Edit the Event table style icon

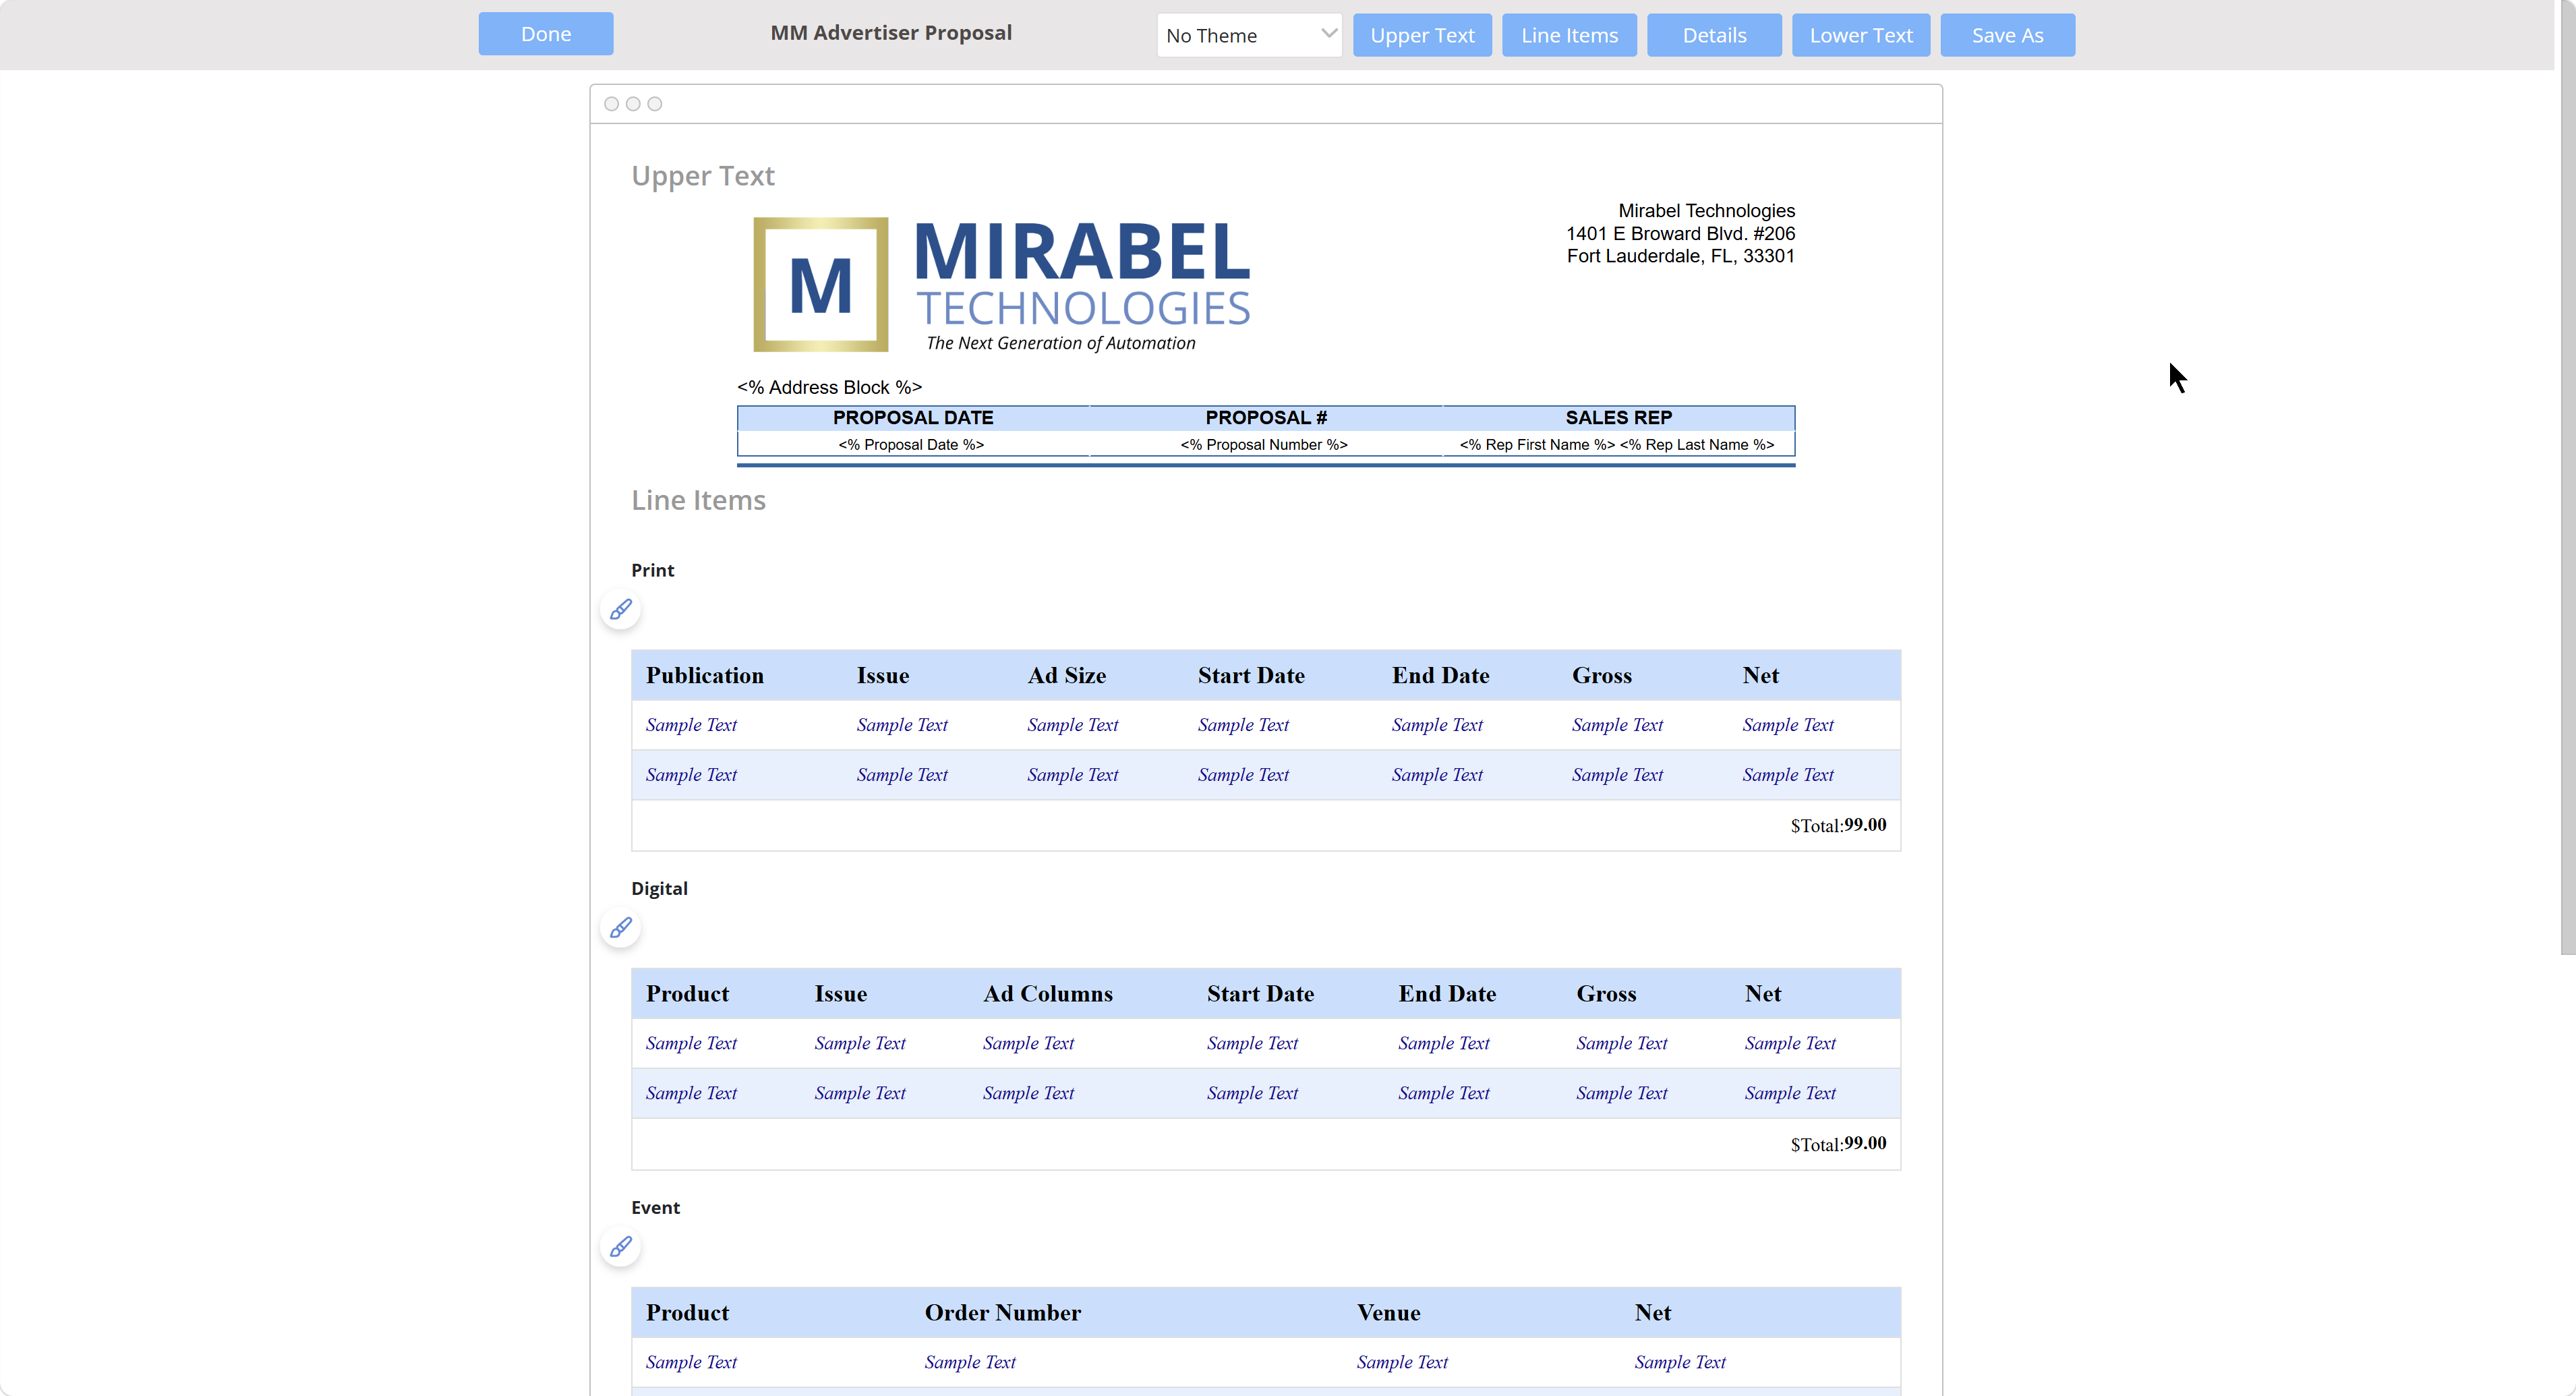coord(620,1247)
